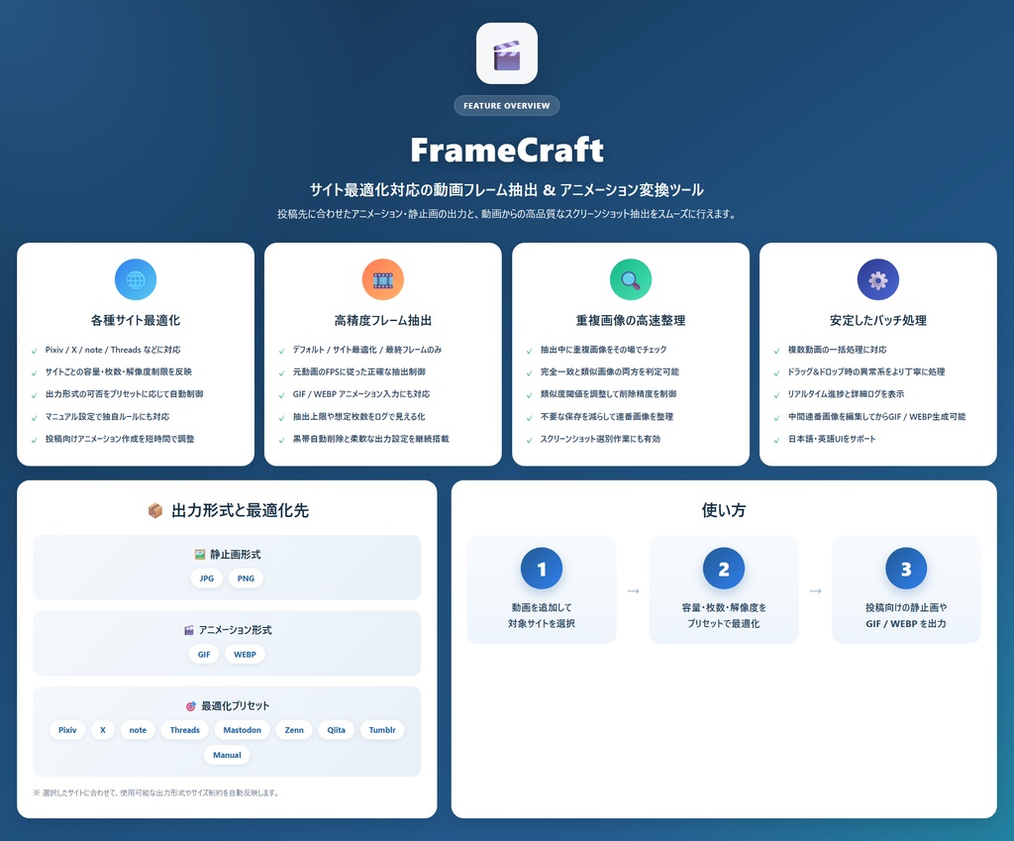Select the Pixiv optimization preset

pyautogui.click(x=66, y=730)
